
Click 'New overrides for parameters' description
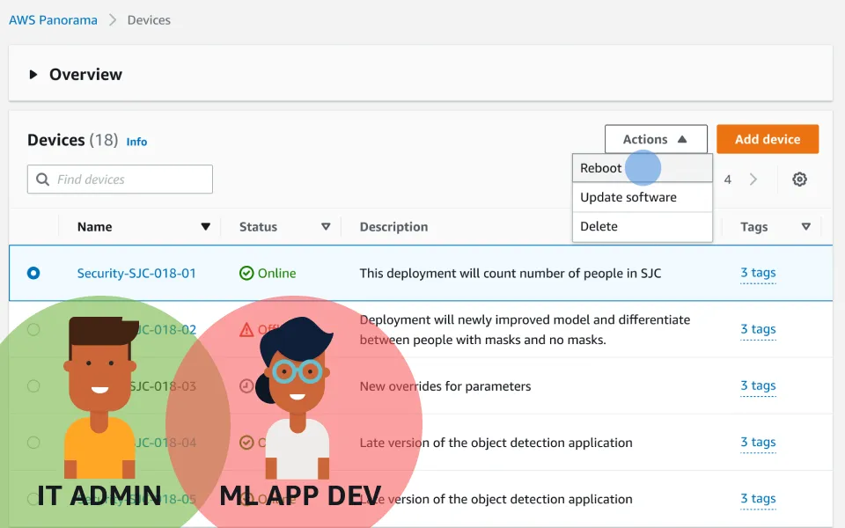pyautogui.click(x=445, y=386)
